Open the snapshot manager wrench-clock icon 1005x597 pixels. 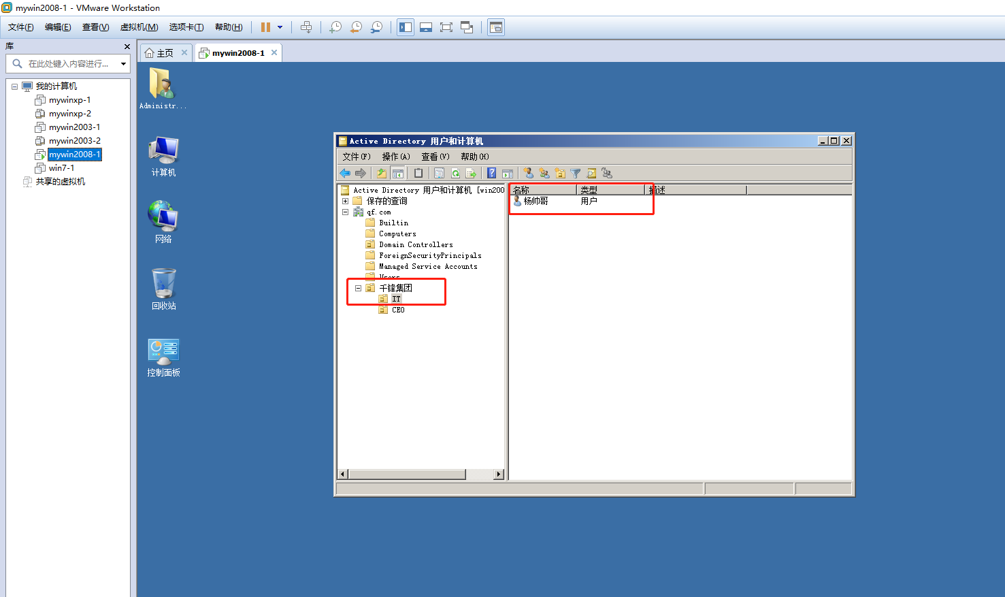pyautogui.click(x=376, y=27)
